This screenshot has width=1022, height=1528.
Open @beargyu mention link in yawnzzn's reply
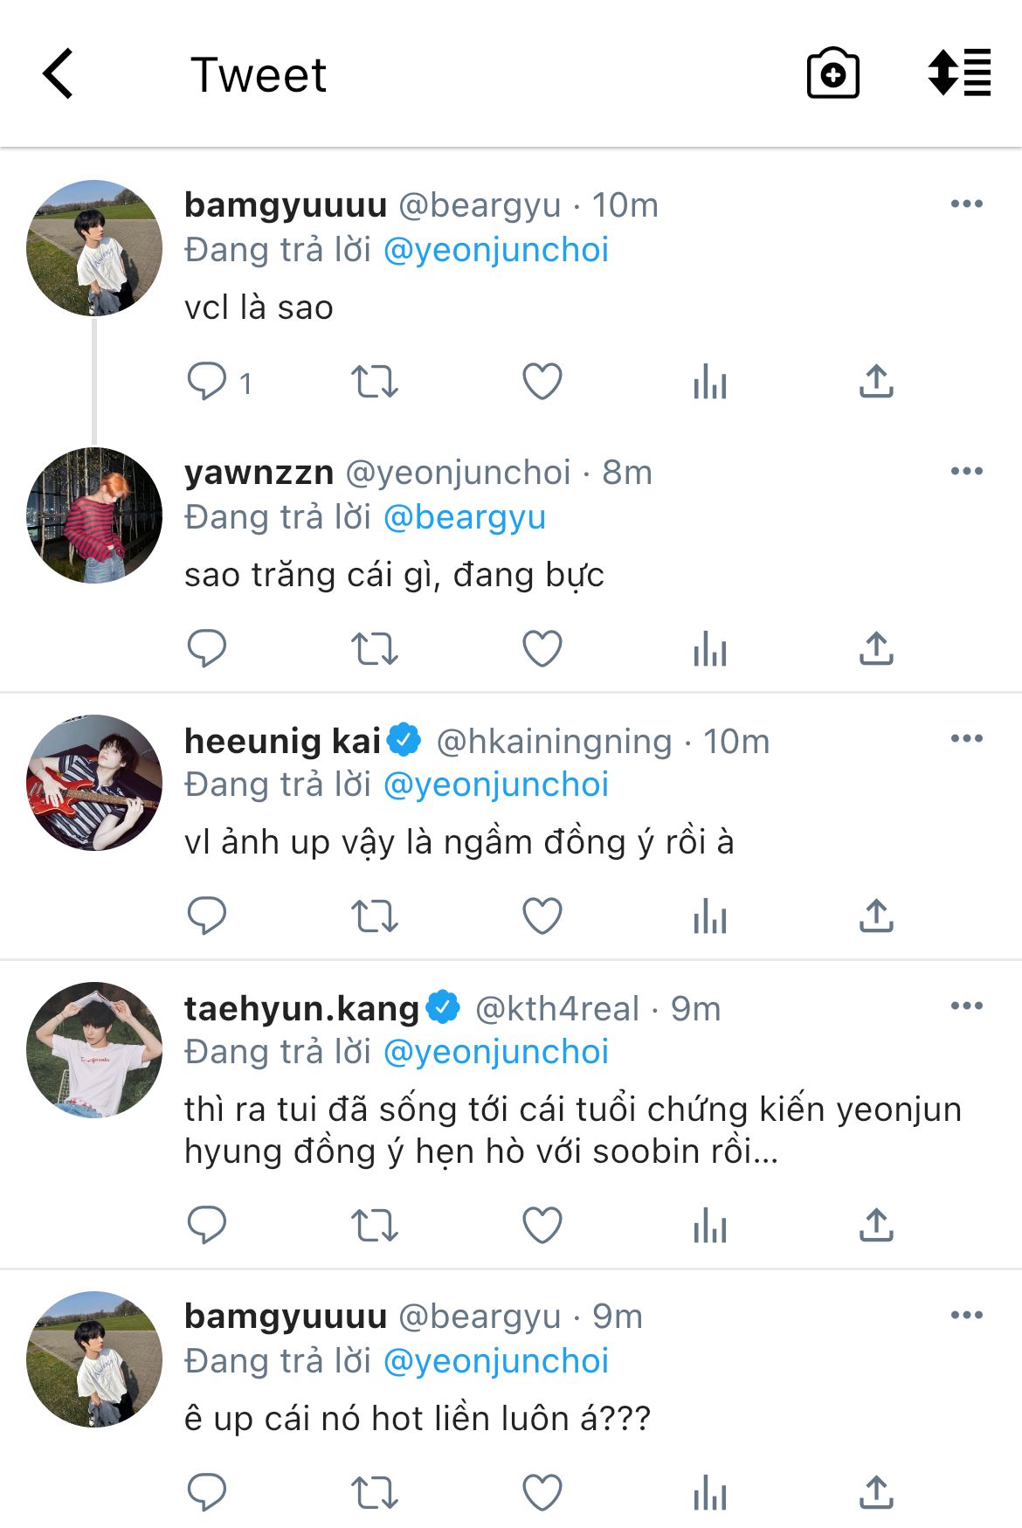[x=465, y=517]
